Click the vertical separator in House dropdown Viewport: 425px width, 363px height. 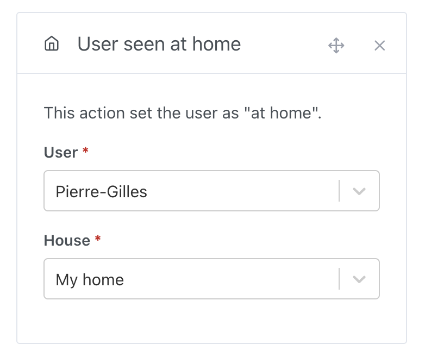coord(339,279)
